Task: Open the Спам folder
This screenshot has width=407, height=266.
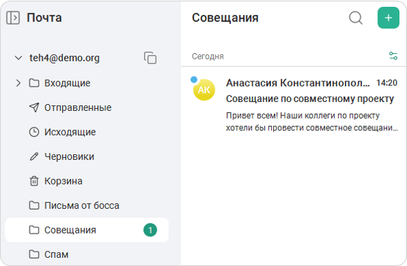Action: [87, 254]
